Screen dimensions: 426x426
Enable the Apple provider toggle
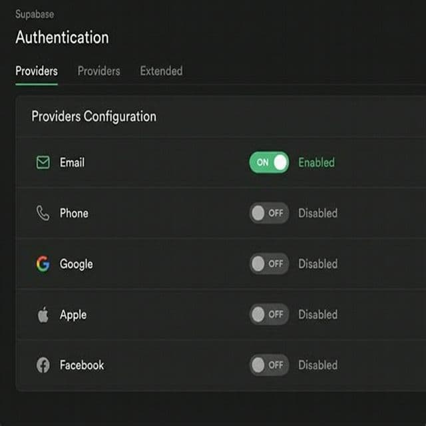[269, 314]
